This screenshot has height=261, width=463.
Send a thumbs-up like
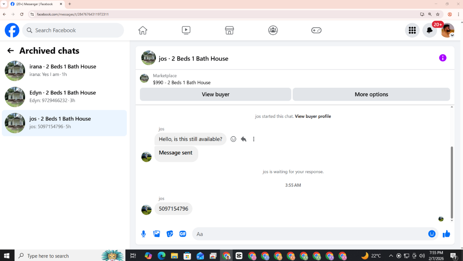point(446,234)
